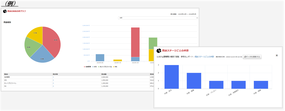Click the yellow 17.7% pie slice
Screen dimensions: 285x111
(36, 33)
